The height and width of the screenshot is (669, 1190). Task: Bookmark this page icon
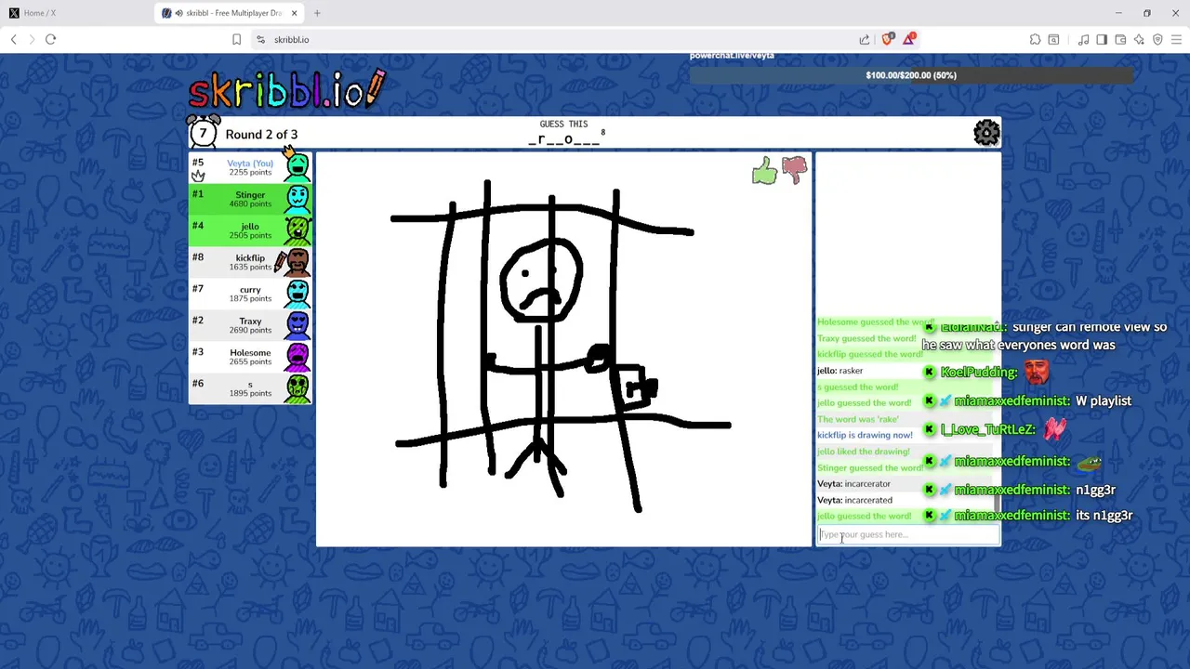[x=236, y=39]
